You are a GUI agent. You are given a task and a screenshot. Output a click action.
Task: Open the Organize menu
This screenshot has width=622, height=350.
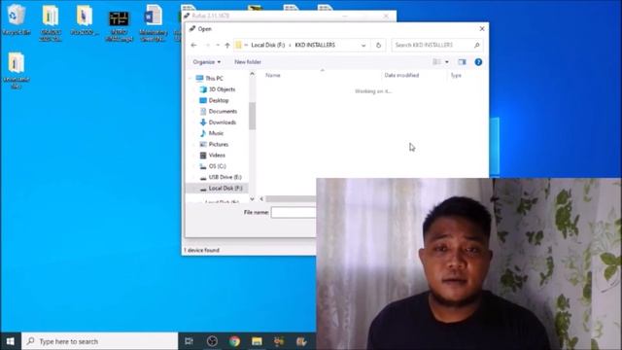tap(206, 62)
